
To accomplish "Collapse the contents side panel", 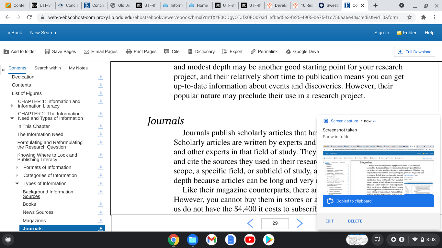I will point(3,70).
